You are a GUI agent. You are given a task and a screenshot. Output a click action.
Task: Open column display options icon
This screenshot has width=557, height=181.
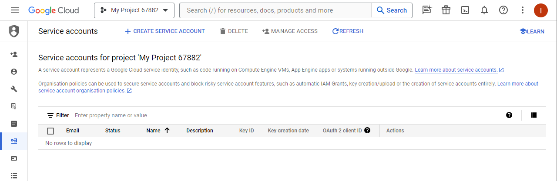534,115
